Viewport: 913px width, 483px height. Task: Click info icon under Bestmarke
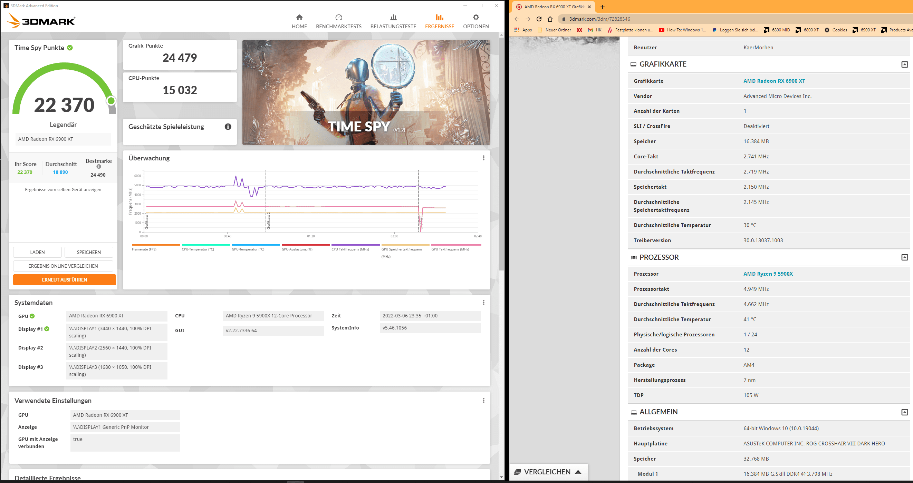[99, 166]
